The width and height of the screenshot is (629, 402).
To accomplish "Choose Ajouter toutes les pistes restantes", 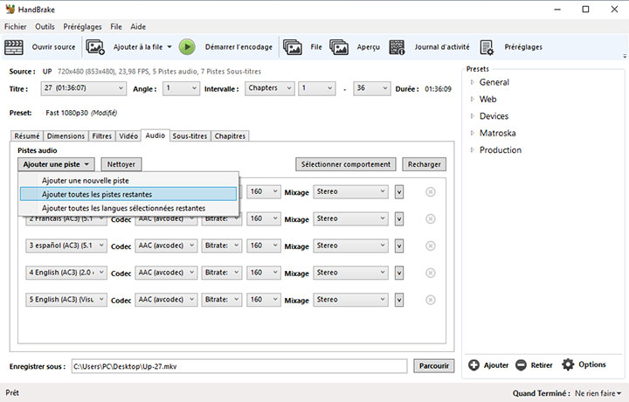I will tap(128, 194).
